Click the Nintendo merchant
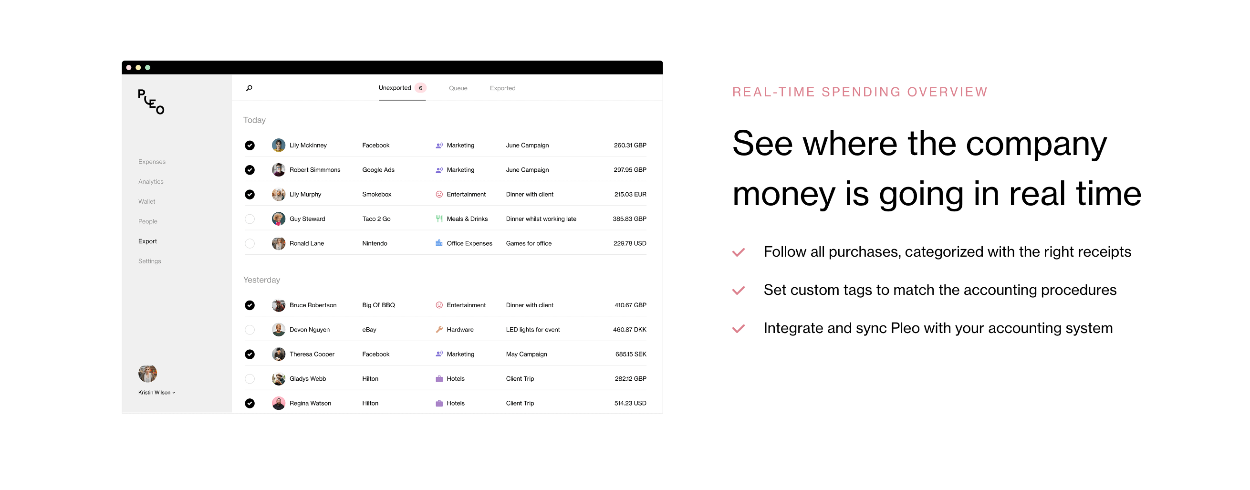Screen dimensions: 1250x490 375,243
